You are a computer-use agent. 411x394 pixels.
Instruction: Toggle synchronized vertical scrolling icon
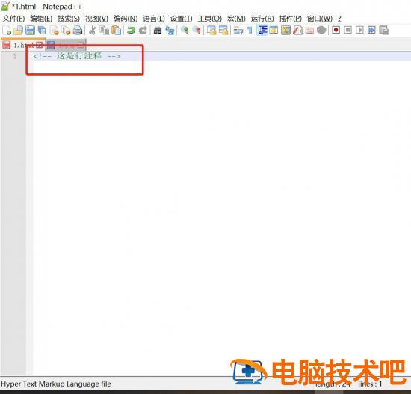point(211,31)
